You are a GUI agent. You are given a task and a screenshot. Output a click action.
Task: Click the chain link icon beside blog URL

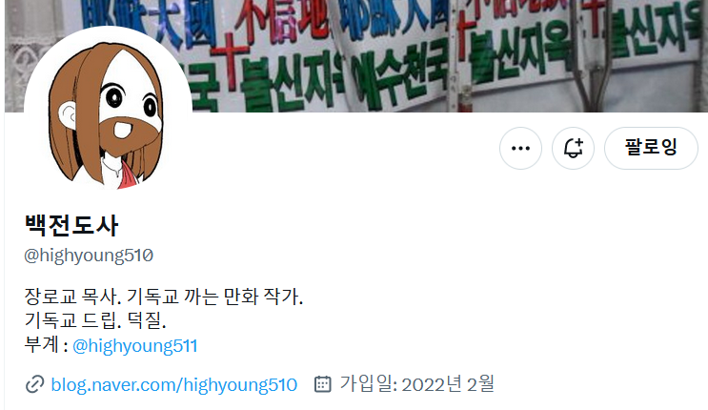[34, 384]
